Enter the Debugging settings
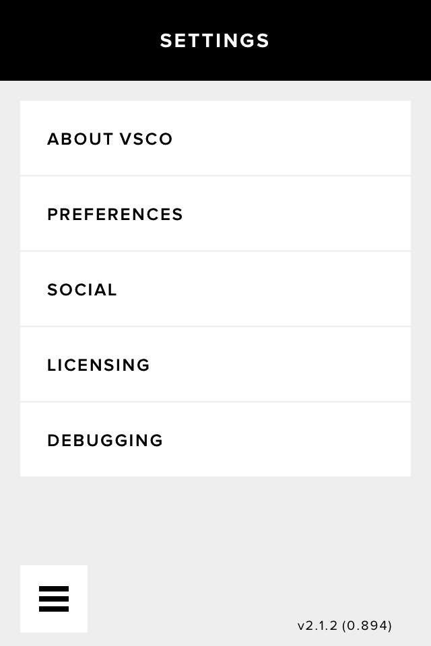This screenshot has width=431, height=646. [215, 440]
